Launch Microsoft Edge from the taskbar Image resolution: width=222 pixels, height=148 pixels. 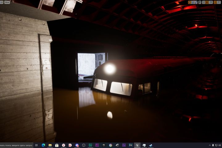tap(43, 145)
